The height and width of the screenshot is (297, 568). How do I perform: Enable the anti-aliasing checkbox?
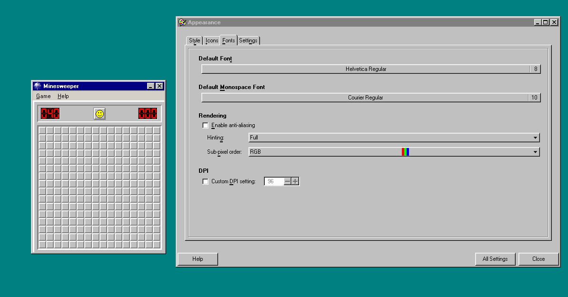point(205,125)
